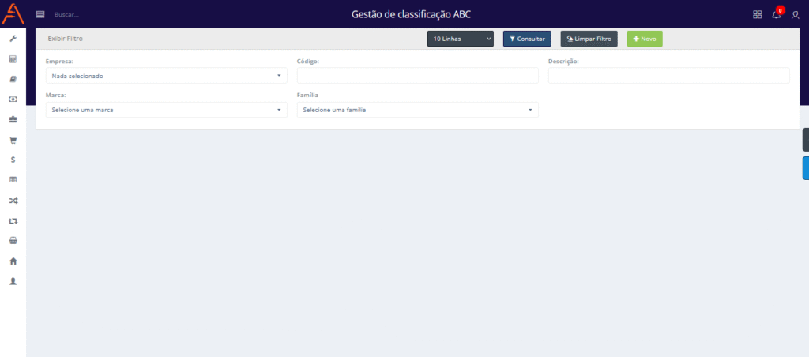Expand the Empresa dropdown
This screenshot has height=357, width=809.
tap(166, 76)
